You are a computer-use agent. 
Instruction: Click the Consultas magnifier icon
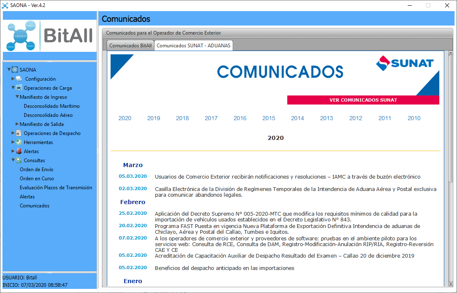(19, 160)
